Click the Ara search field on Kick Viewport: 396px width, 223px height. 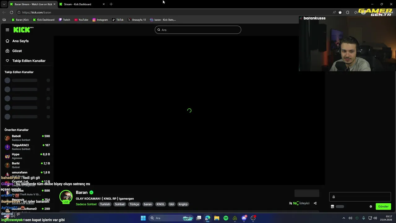pyautogui.click(x=198, y=30)
